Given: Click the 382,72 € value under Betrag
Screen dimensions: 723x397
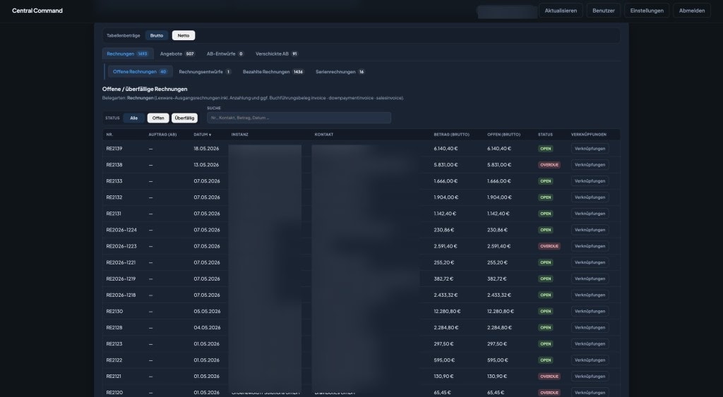Looking at the screenshot, I should tap(443, 279).
